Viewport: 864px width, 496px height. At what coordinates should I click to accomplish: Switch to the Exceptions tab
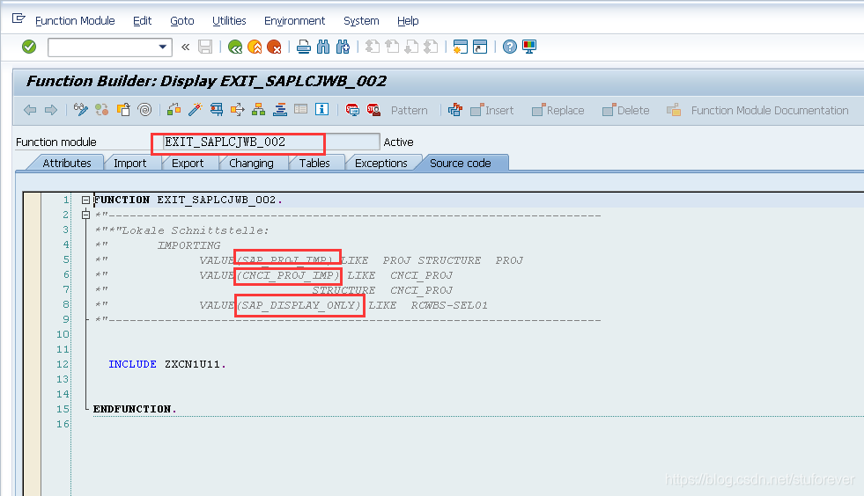[381, 163]
